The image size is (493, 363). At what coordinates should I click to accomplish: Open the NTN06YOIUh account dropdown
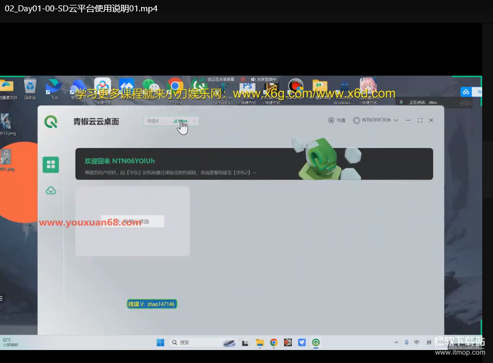point(376,120)
